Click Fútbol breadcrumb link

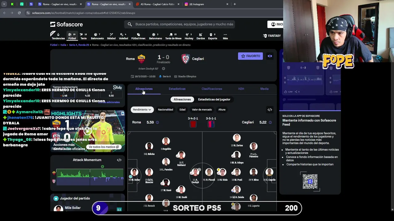[54, 45]
